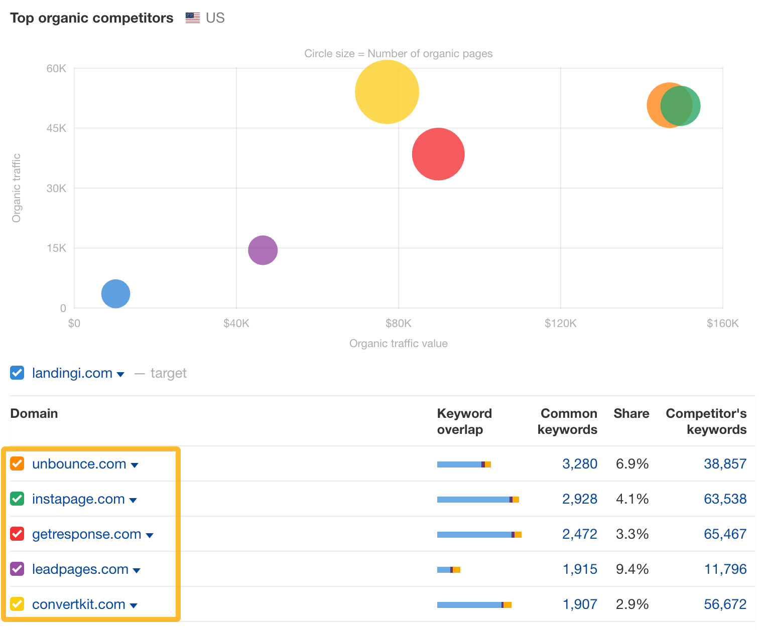Viewport: 763px width, 630px height.
Task: Click the small blue bubble in chart
Action: click(115, 294)
